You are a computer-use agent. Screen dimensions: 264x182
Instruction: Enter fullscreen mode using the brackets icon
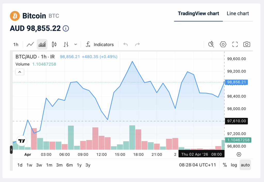[235, 44]
